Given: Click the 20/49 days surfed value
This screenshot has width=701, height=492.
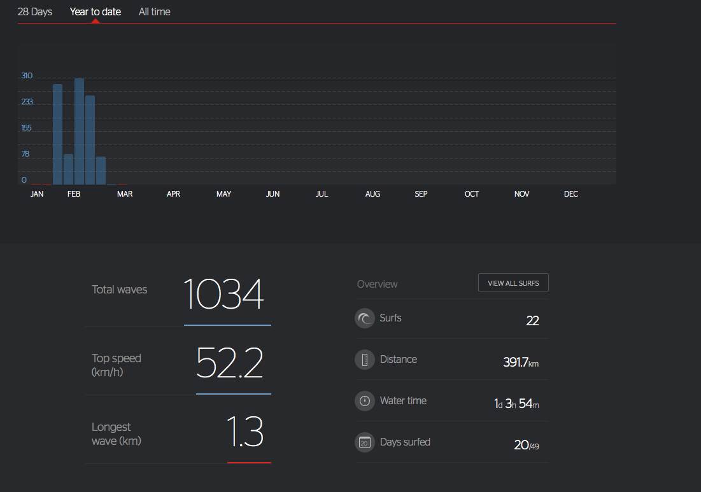Looking at the screenshot, I should click(x=526, y=445).
